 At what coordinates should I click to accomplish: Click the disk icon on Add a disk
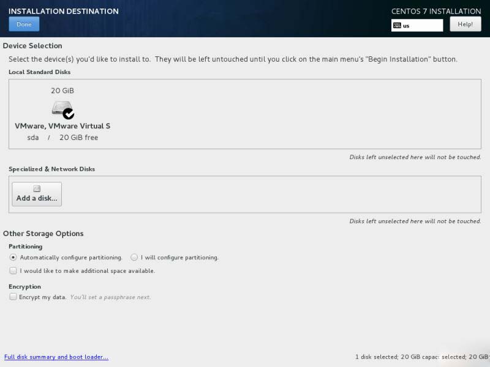[37, 189]
